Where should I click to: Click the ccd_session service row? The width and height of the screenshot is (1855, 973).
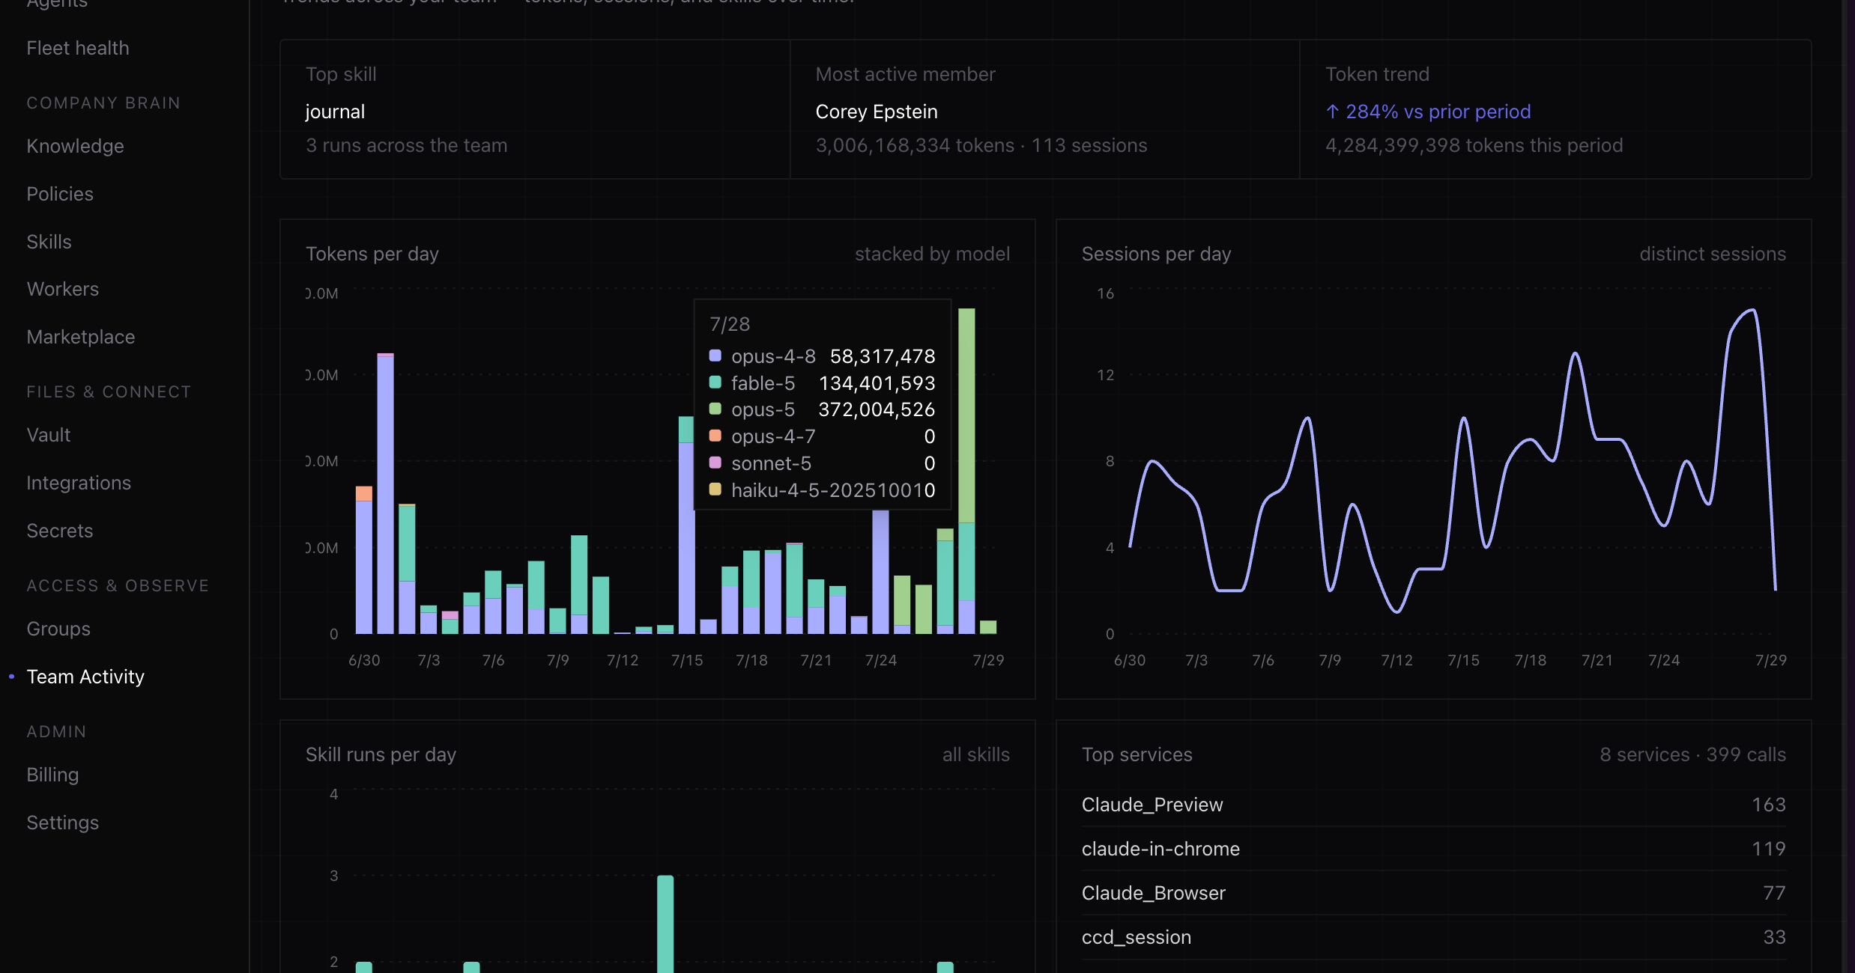1433,937
